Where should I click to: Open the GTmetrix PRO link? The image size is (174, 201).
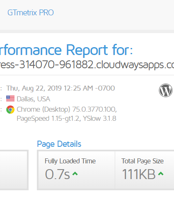tap(31, 13)
